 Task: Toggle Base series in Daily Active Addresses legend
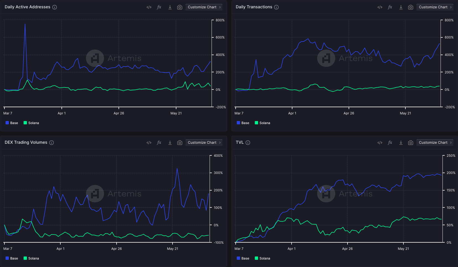click(x=12, y=123)
